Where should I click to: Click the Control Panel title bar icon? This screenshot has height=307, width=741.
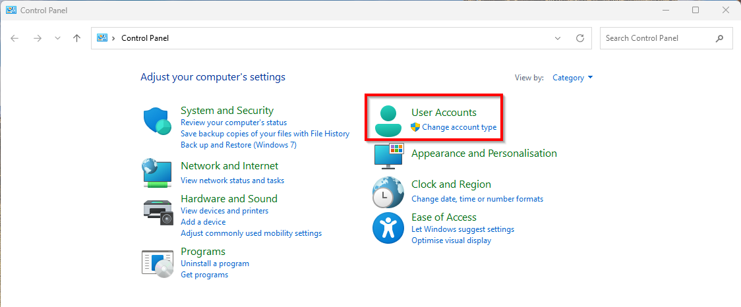(x=11, y=10)
